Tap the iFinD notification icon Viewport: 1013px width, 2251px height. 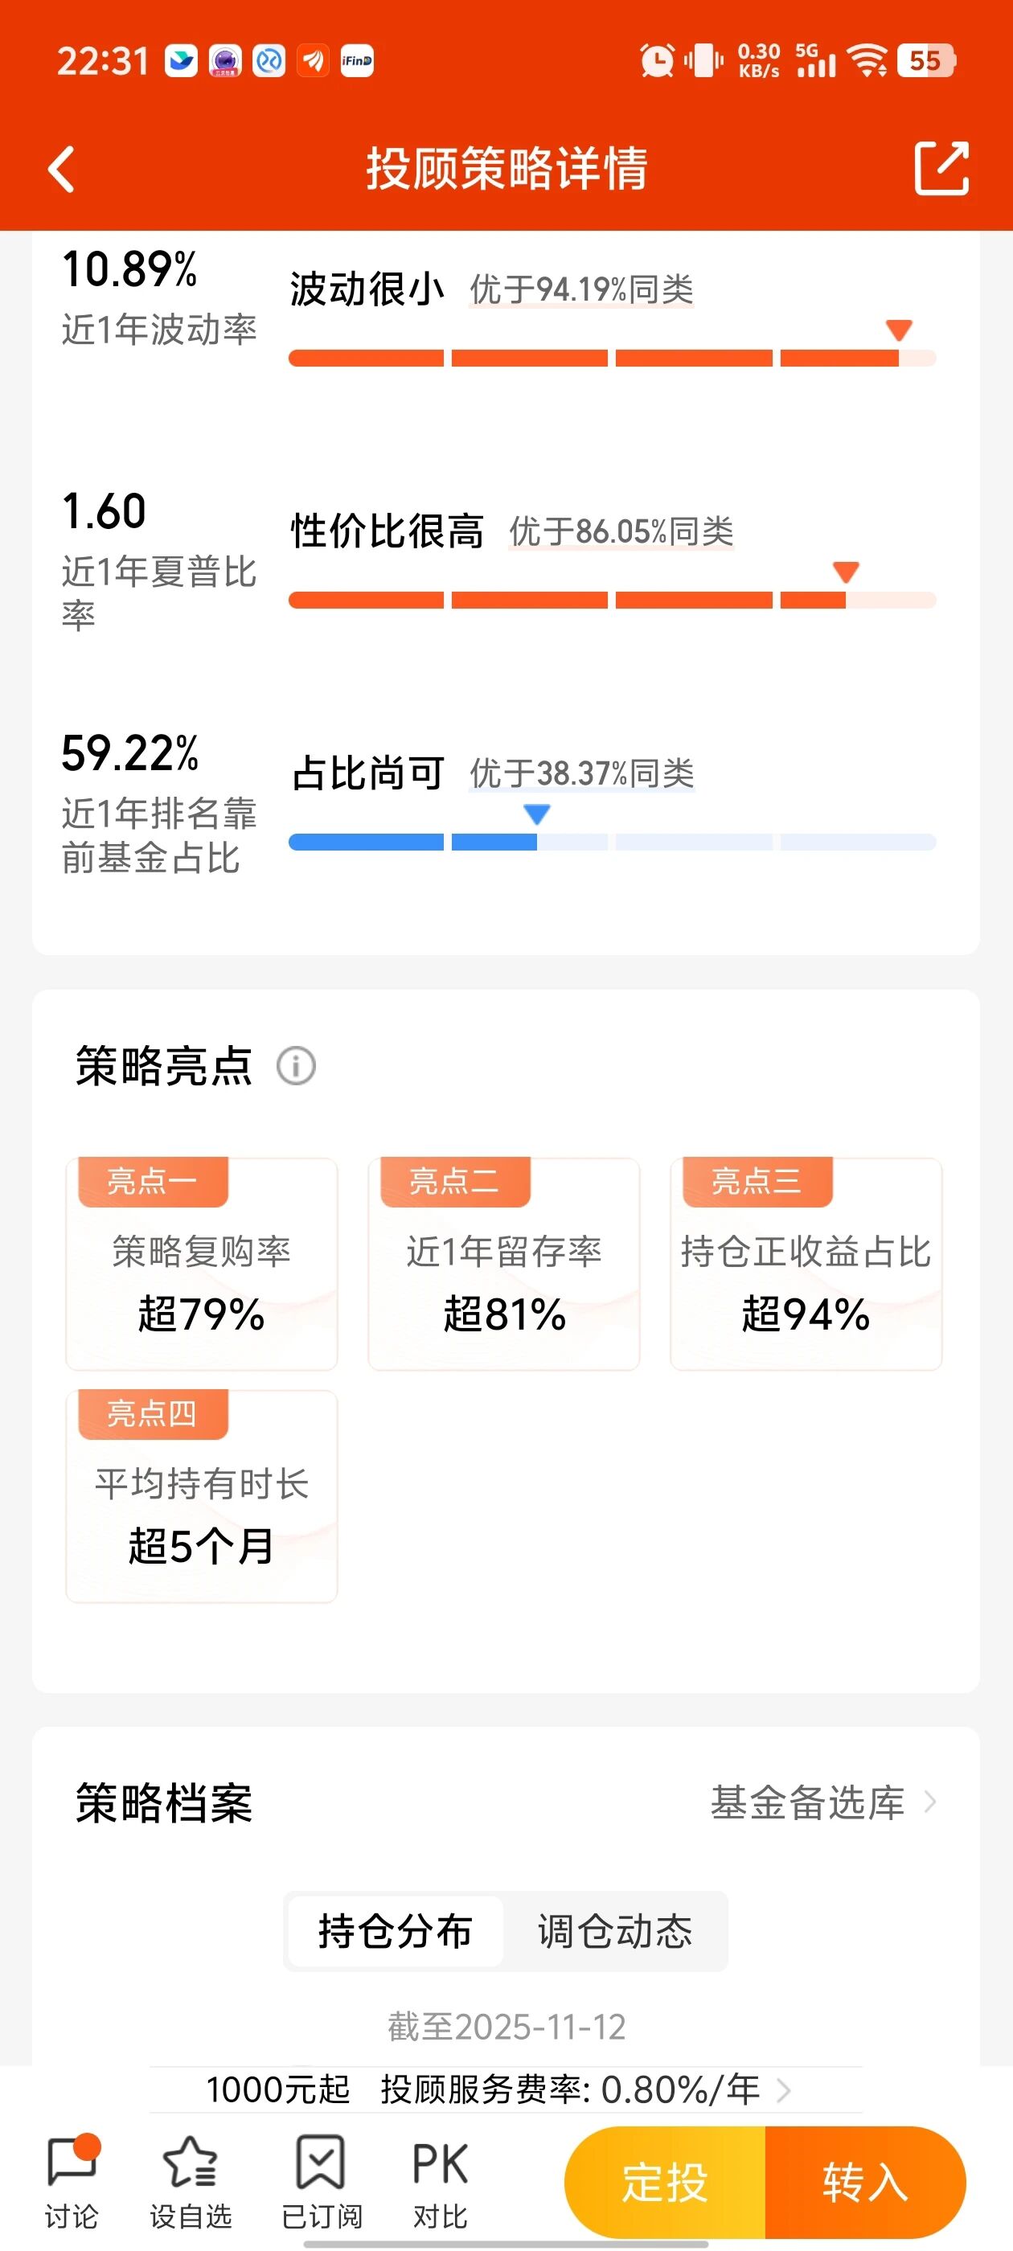click(x=357, y=61)
